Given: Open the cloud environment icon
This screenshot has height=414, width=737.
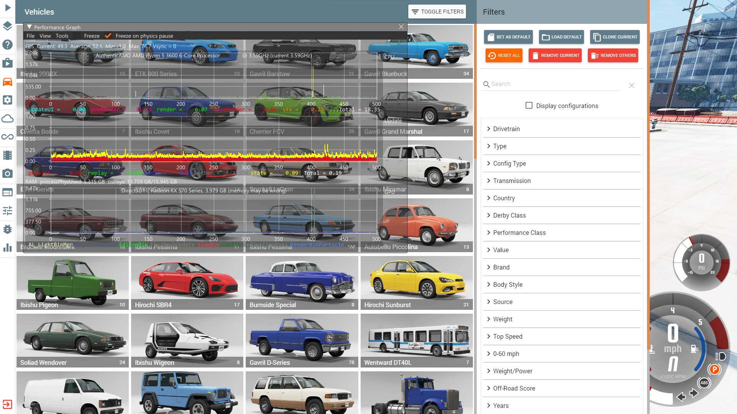Looking at the screenshot, I should coord(8,118).
